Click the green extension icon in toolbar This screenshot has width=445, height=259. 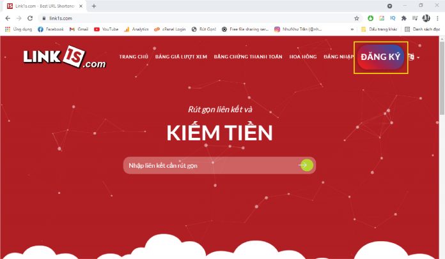coord(370,18)
